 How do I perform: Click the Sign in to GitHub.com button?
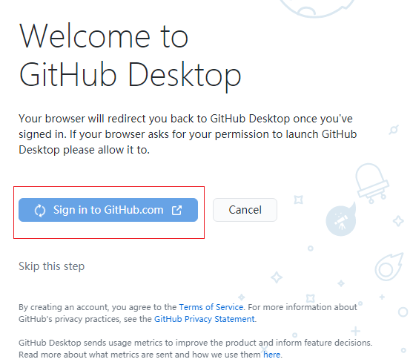(108, 210)
